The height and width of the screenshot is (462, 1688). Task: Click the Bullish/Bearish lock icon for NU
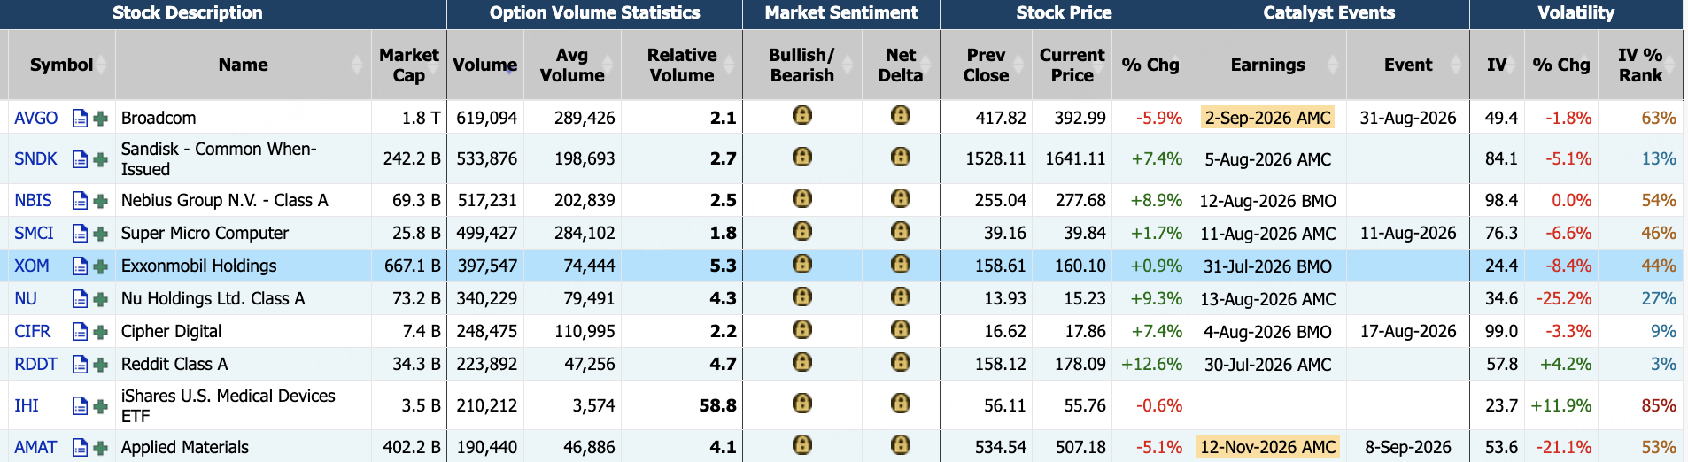click(x=802, y=296)
